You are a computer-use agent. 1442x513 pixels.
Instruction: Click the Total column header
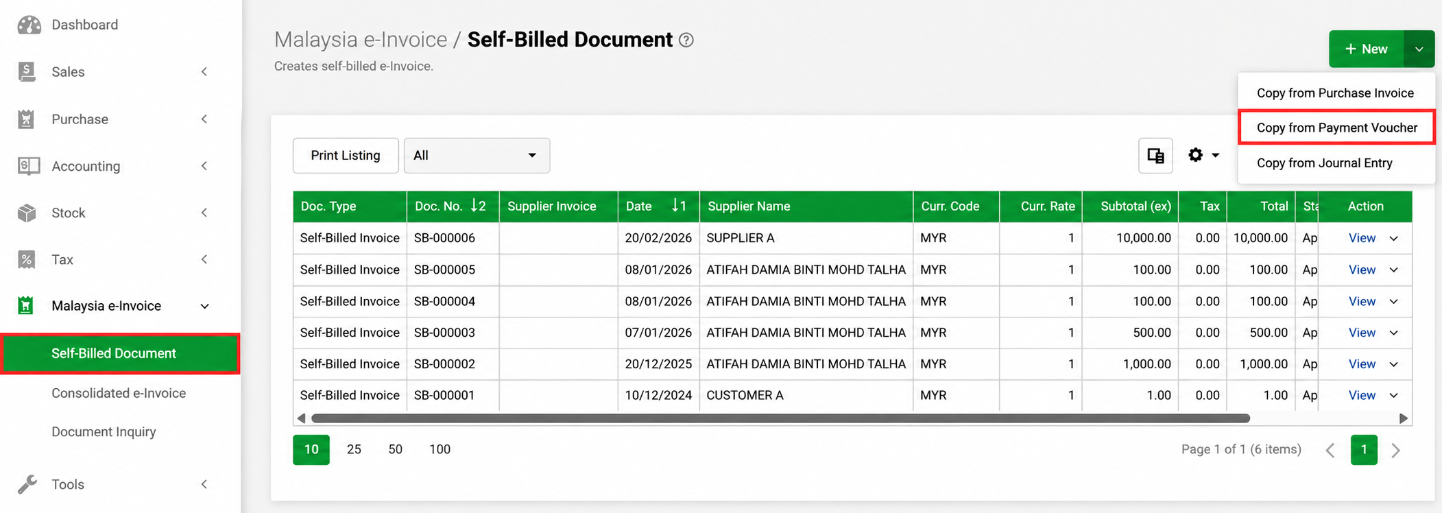1261,206
